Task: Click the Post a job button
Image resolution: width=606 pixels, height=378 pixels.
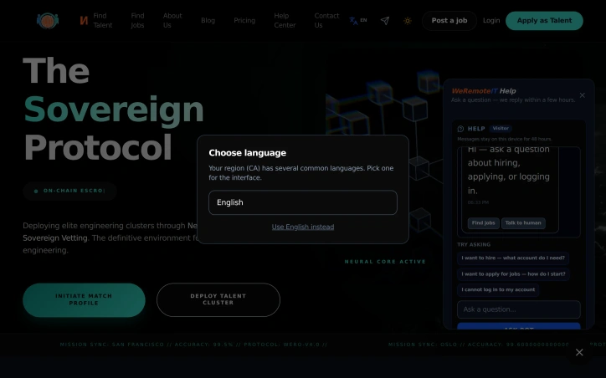Action: point(449,20)
